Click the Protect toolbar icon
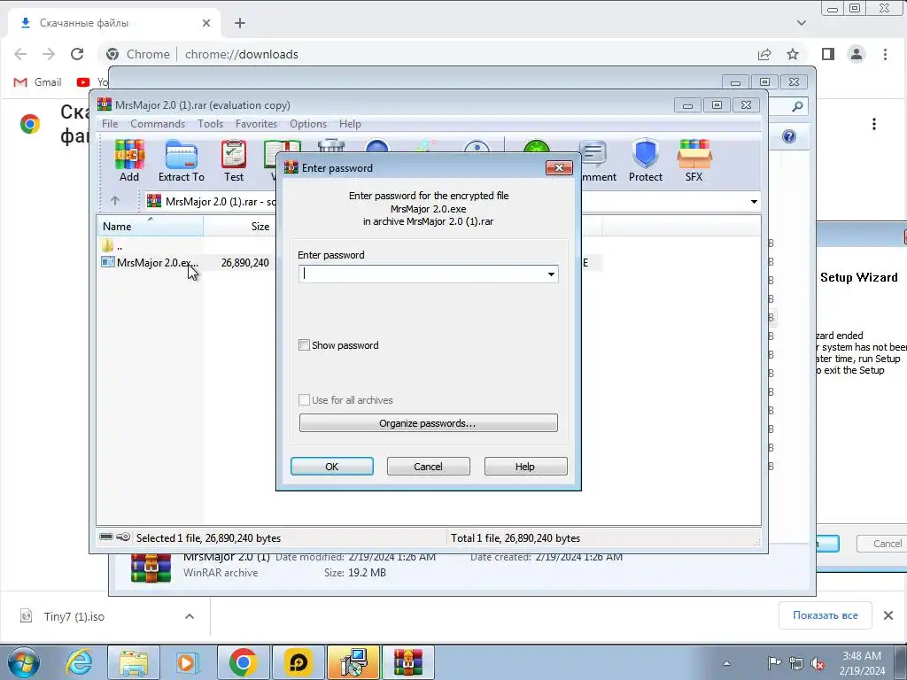This screenshot has height=680, width=907. (x=646, y=161)
